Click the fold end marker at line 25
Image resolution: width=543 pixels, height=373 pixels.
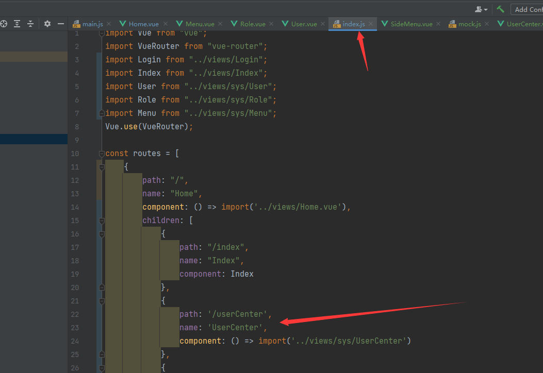(x=102, y=354)
